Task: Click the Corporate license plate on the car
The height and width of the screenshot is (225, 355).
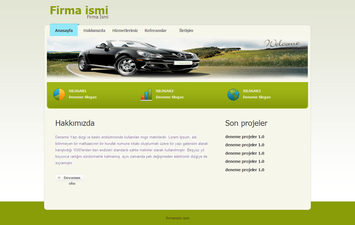Action: 183,63
